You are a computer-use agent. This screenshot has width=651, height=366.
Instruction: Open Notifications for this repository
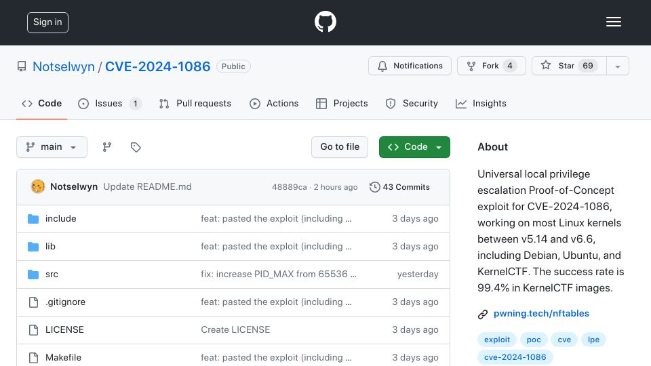(x=410, y=66)
